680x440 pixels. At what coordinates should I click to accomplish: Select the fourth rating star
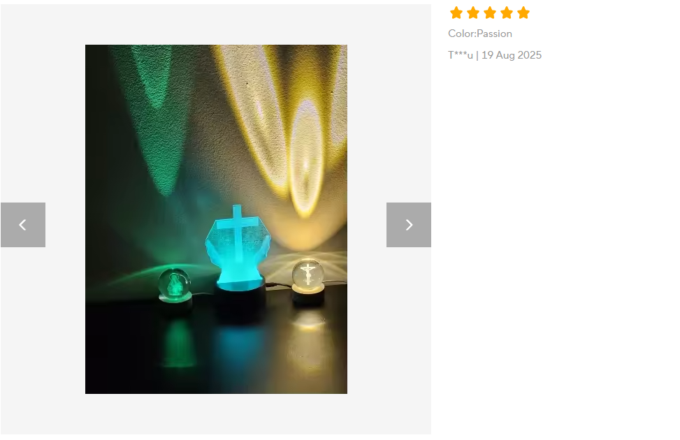(x=507, y=13)
